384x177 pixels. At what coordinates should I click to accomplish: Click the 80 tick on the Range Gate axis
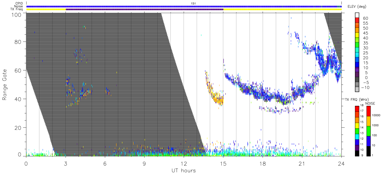tap(17, 42)
